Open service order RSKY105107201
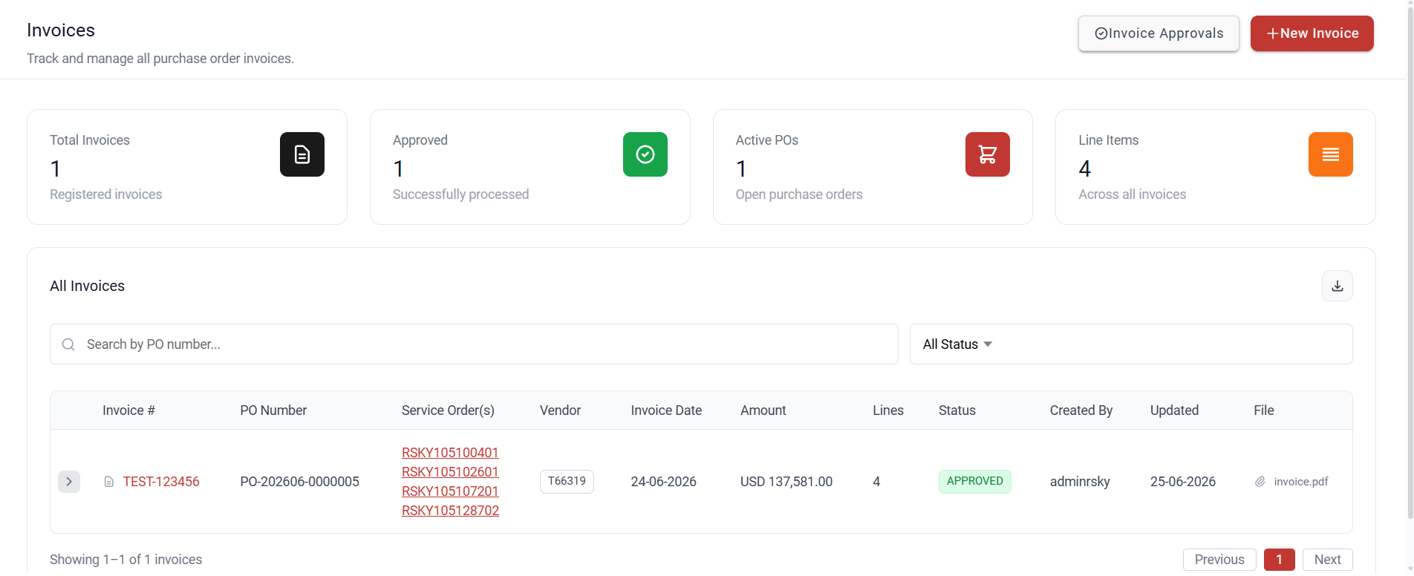 [450, 491]
